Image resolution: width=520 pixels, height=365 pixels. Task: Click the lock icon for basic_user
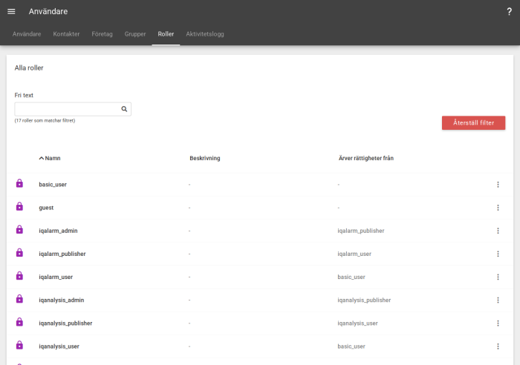19,183
